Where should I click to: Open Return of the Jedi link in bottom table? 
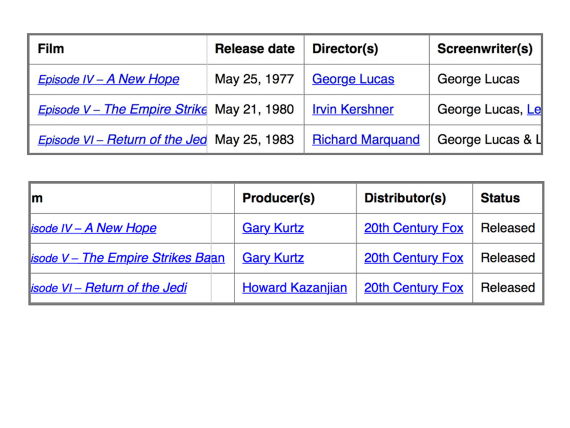pyautogui.click(x=109, y=288)
